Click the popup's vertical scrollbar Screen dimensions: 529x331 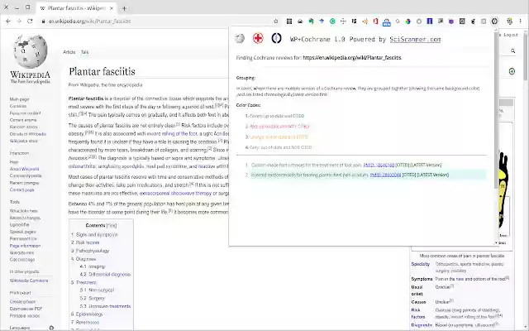pos(496,108)
